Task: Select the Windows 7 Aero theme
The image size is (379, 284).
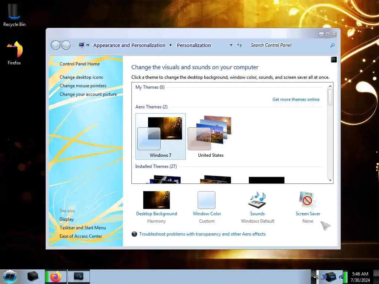Action: 161,136
